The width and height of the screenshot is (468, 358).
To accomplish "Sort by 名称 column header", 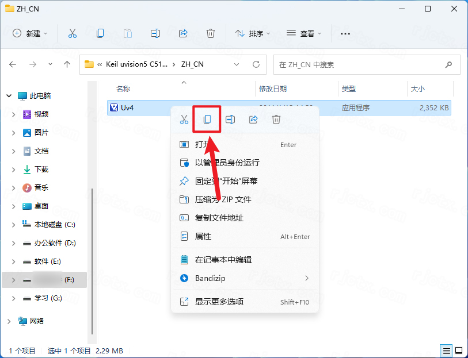I will [x=123, y=88].
